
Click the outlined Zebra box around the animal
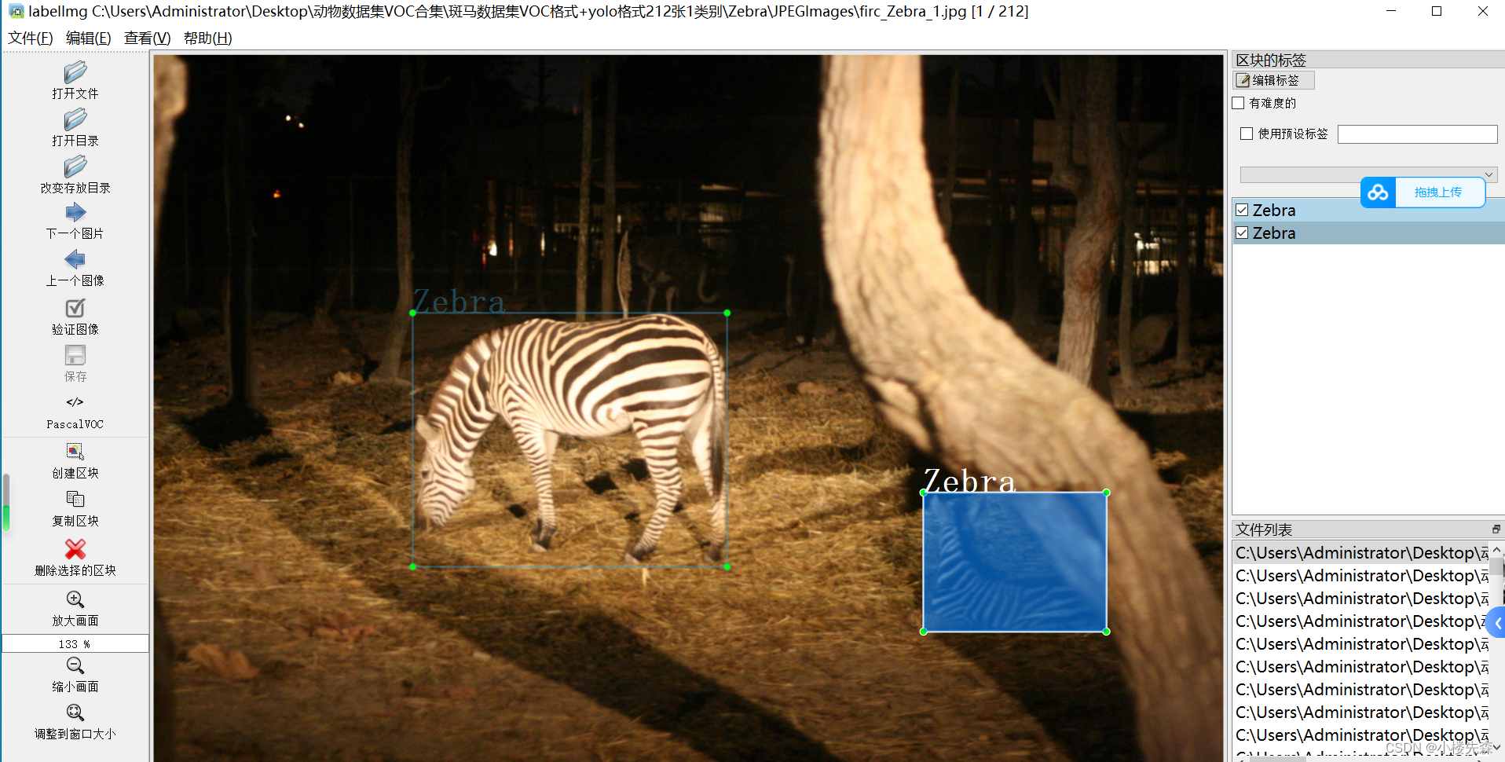click(x=569, y=440)
